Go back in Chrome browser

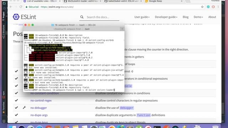[x=11, y=7]
